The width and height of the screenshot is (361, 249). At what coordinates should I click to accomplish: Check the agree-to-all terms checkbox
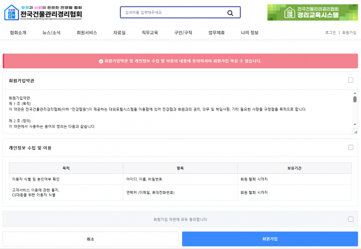click(351, 219)
